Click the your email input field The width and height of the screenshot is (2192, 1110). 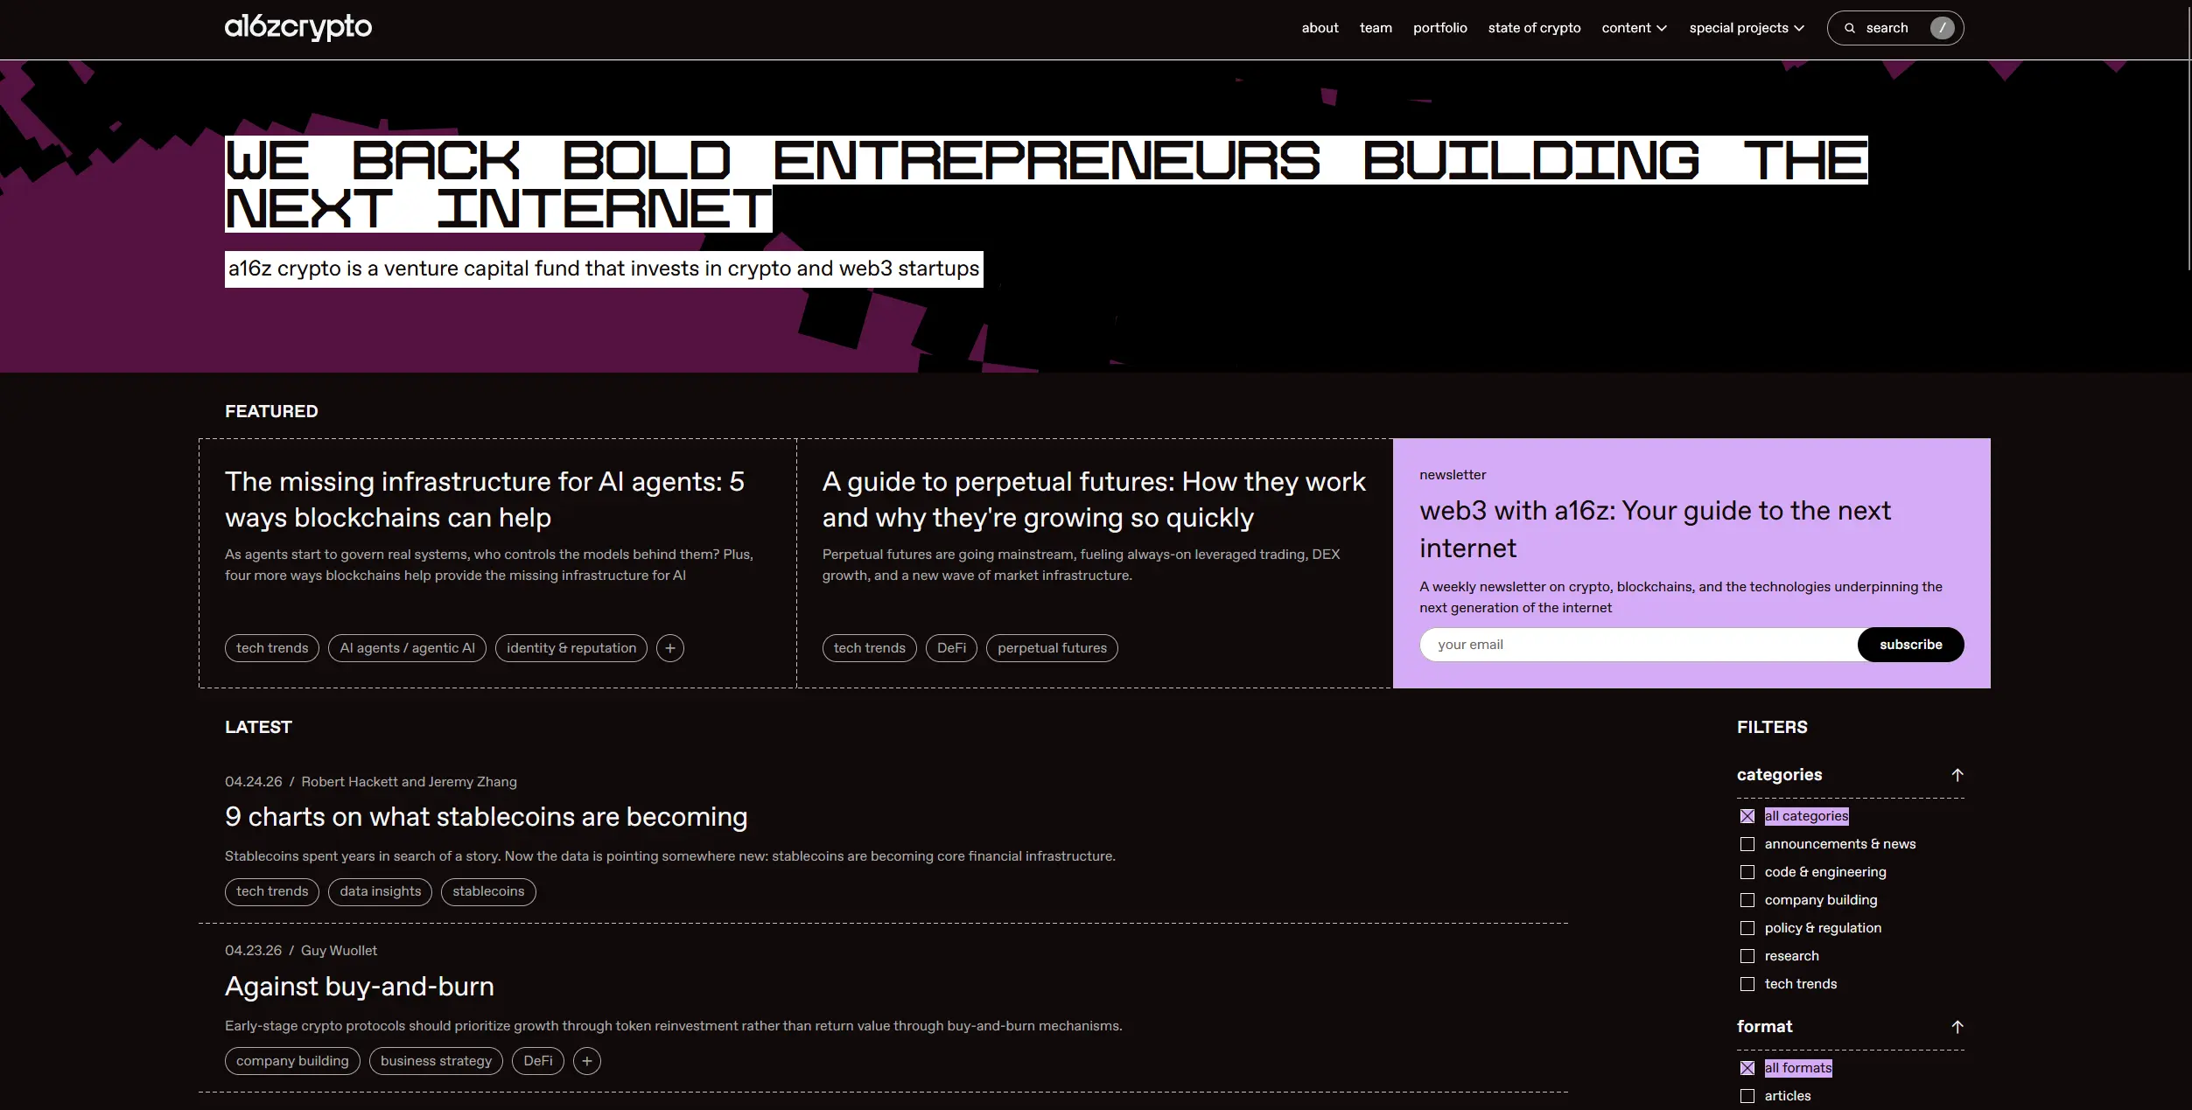click(1639, 645)
